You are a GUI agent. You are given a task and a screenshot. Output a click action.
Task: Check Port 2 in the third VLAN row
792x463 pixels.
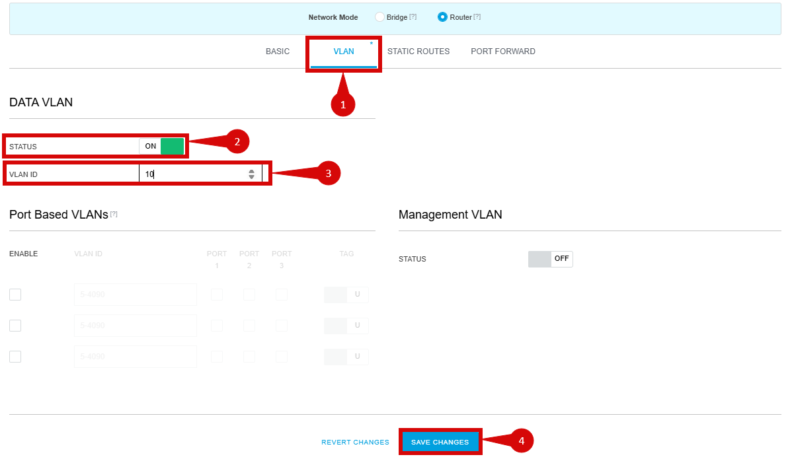tap(249, 357)
